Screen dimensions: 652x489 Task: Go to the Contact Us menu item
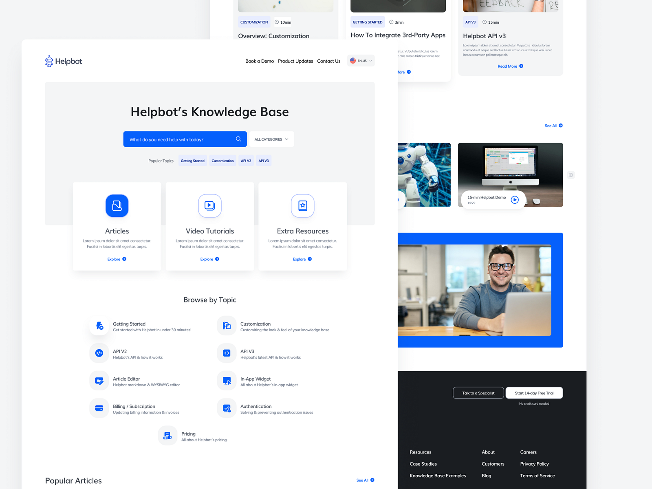click(328, 61)
